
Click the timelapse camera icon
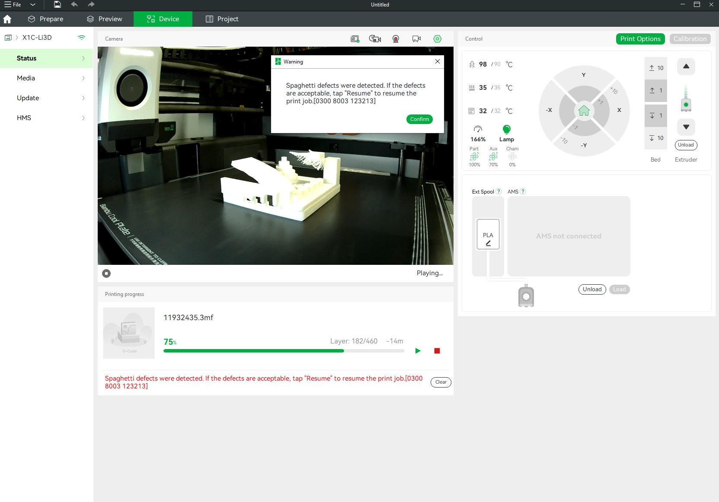pos(375,39)
